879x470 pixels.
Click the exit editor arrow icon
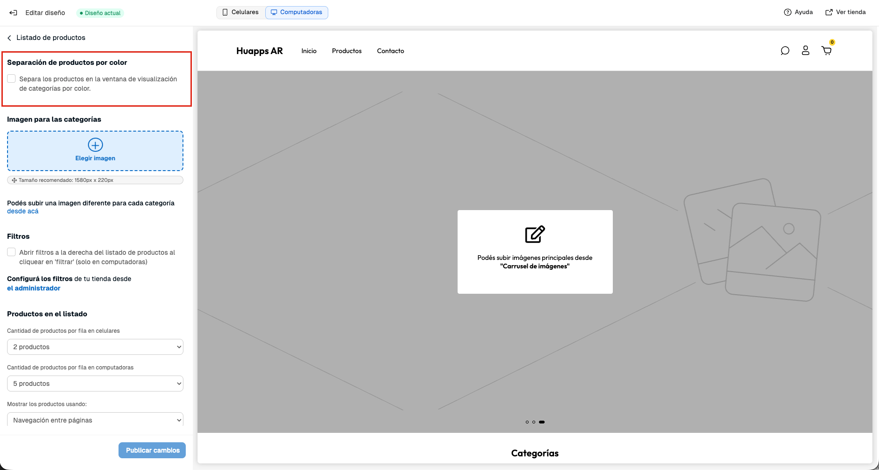[x=13, y=13]
